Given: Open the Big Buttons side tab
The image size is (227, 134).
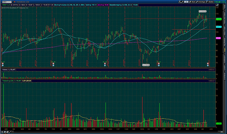Looking at the screenshot, I should point(225,42).
